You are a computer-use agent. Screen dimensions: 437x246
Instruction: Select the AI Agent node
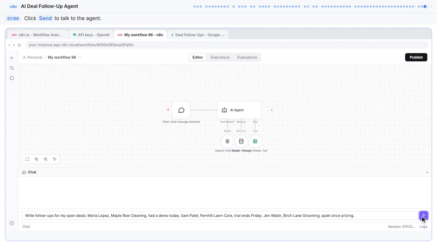(239, 110)
